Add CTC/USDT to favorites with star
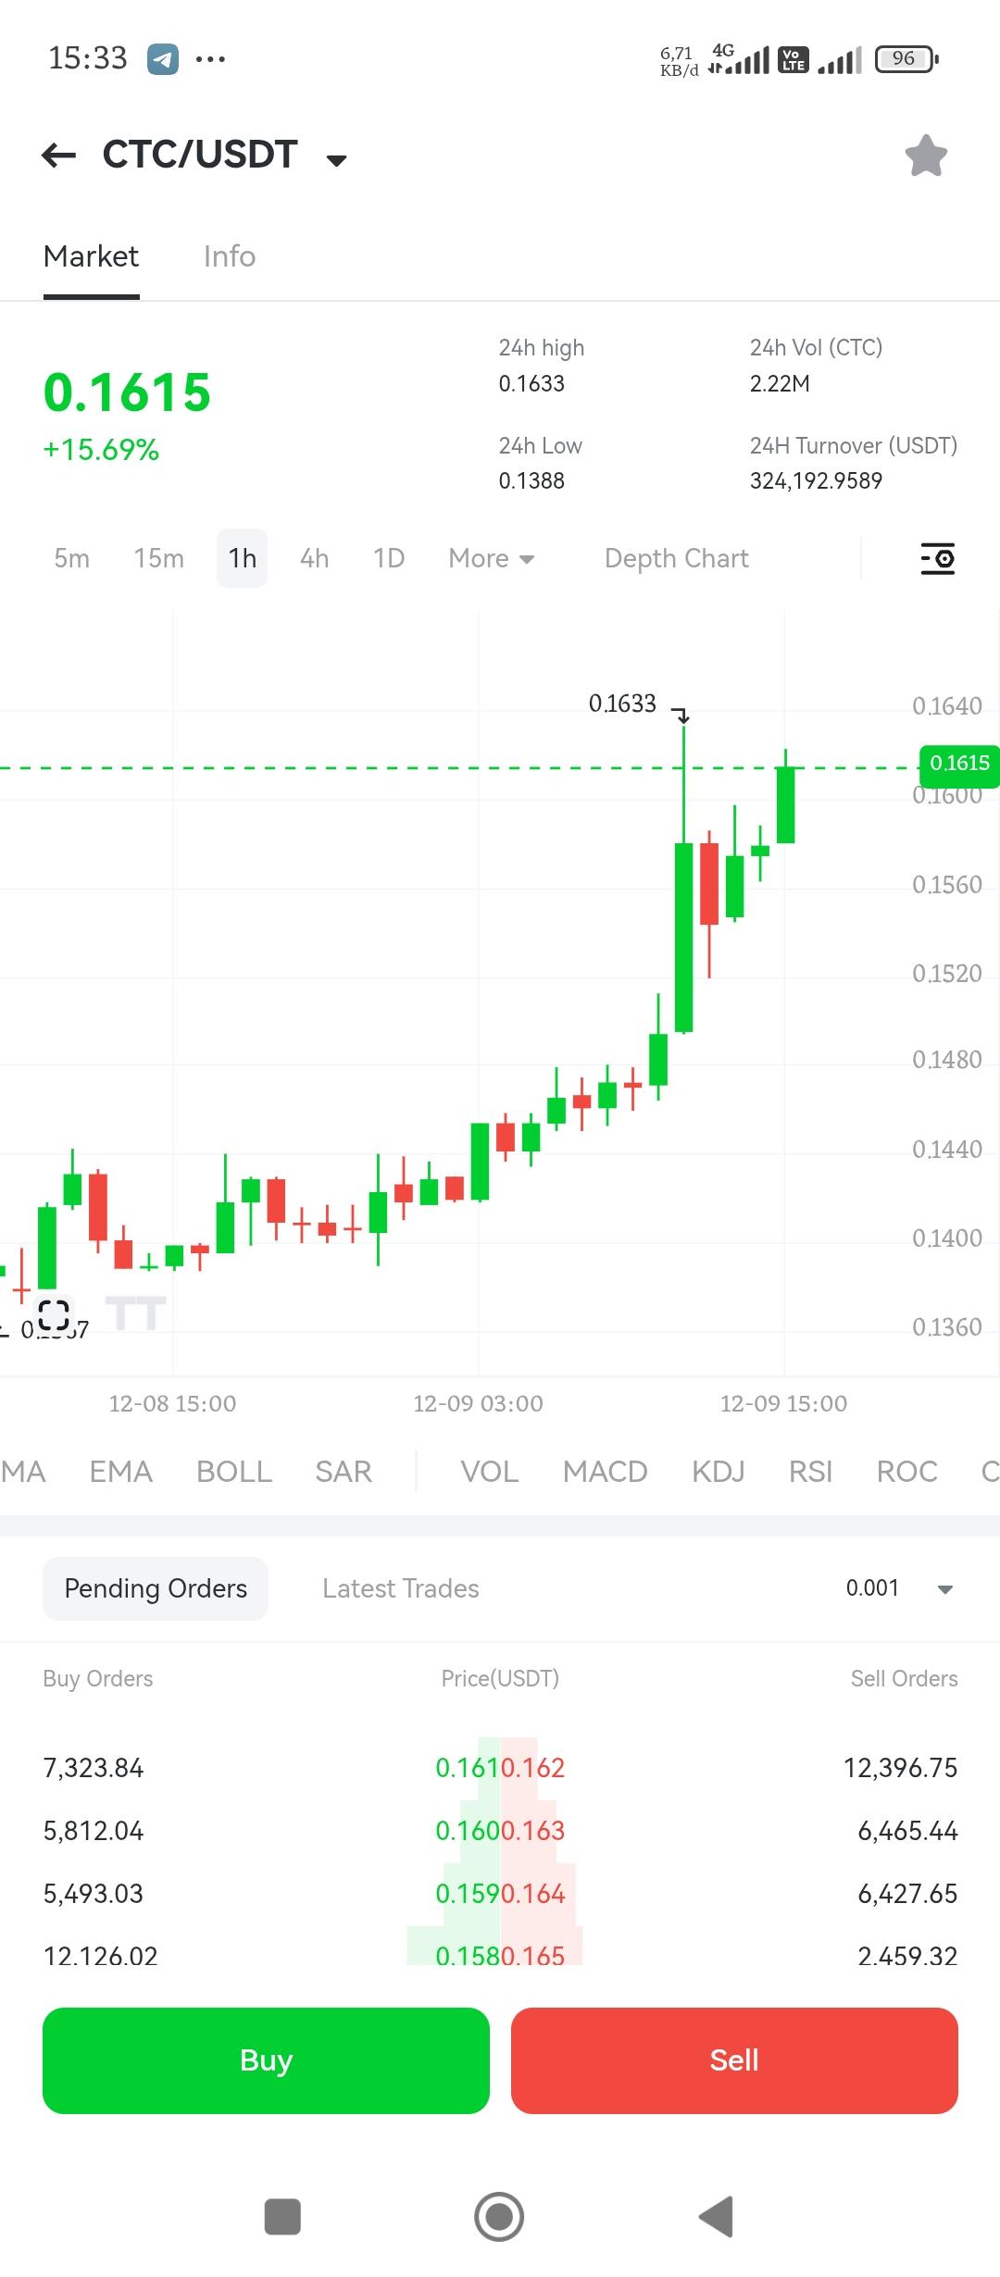Screen dimensions: 1000x2277 point(926,156)
